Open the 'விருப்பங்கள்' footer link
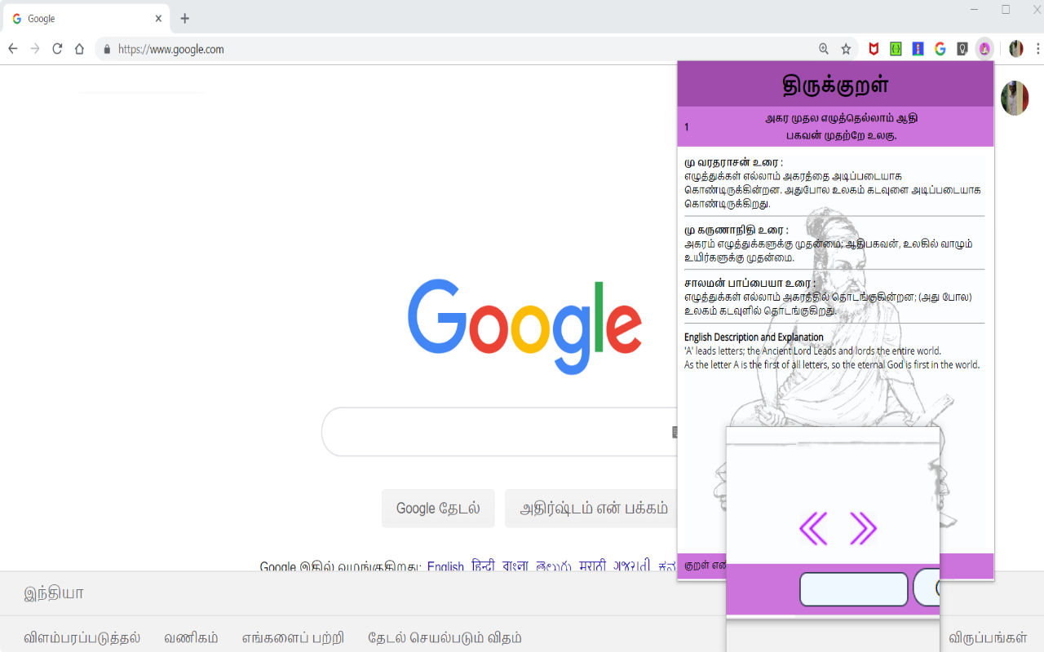Screen dimensions: 1044x652 coord(988,637)
